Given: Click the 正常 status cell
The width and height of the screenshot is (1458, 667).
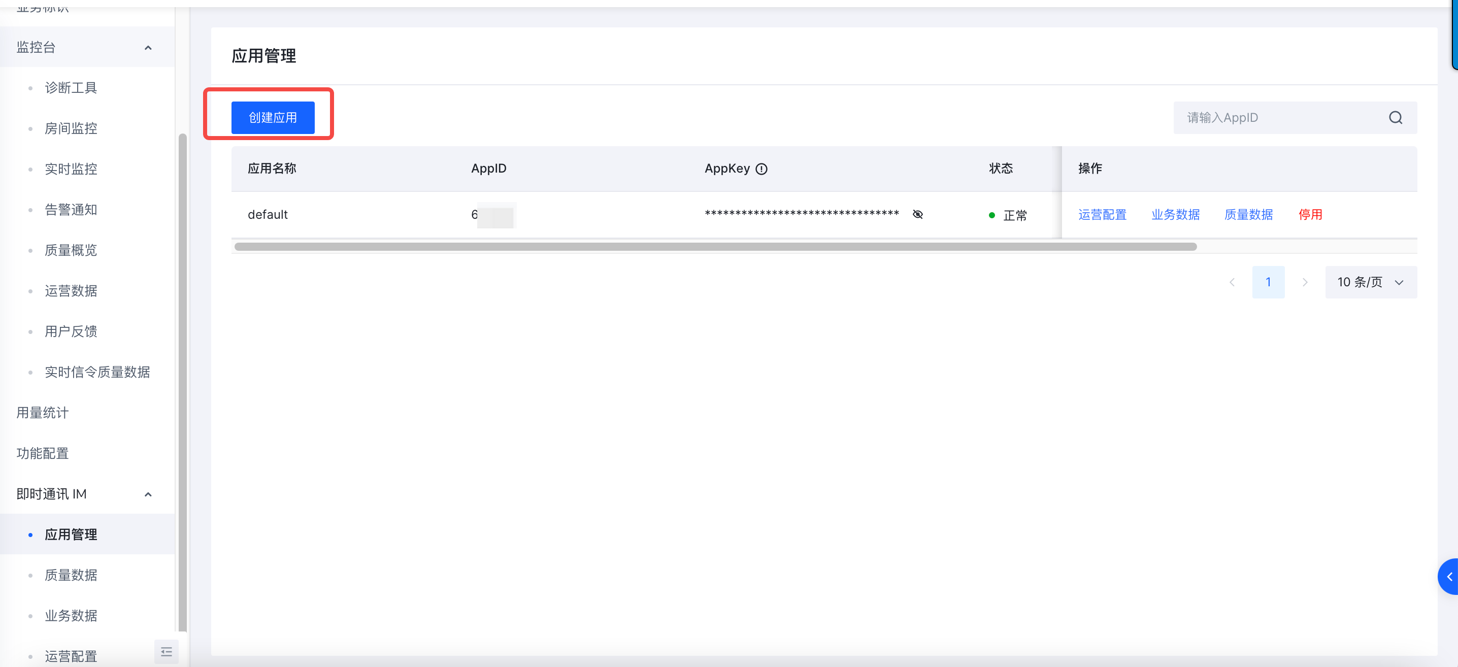Looking at the screenshot, I should pos(1008,216).
